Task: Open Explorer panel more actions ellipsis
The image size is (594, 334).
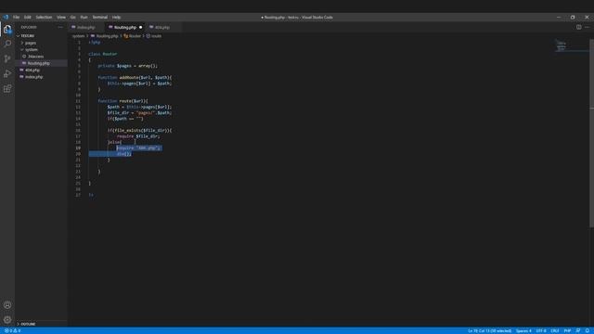Action: tap(60, 27)
